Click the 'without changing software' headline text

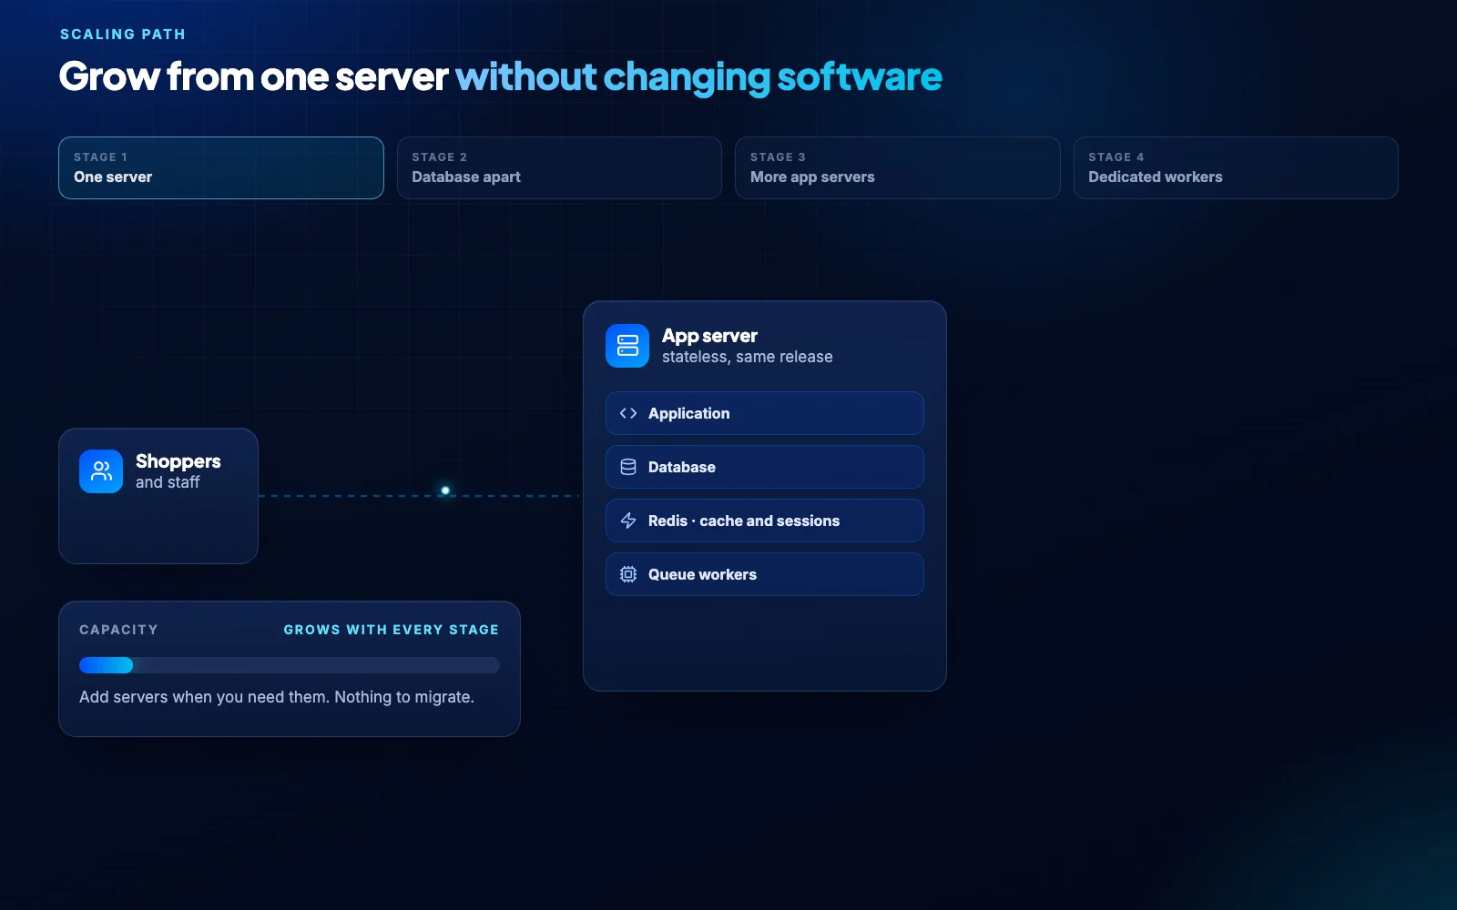(x=698, y=77)
